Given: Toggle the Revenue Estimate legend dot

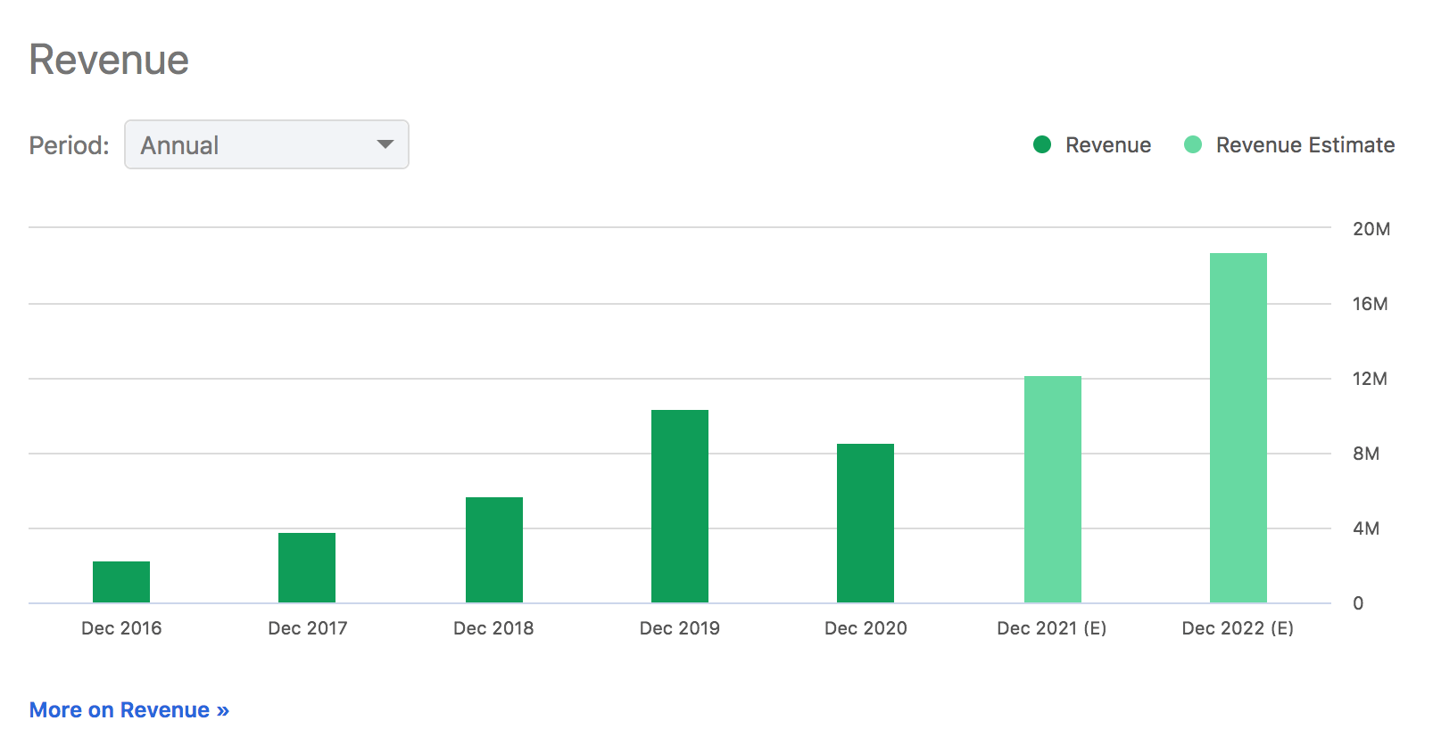Looking at the screenshot, I should [x=1192, y=144].
